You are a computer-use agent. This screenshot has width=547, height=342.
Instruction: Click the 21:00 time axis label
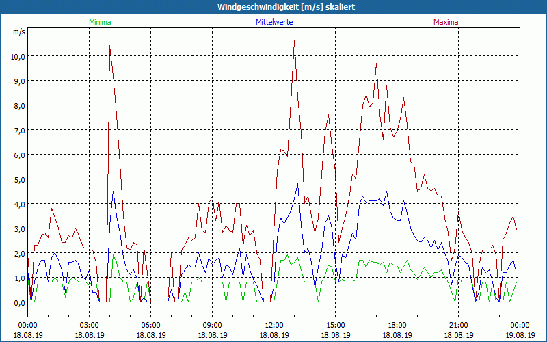coord(458,326)
